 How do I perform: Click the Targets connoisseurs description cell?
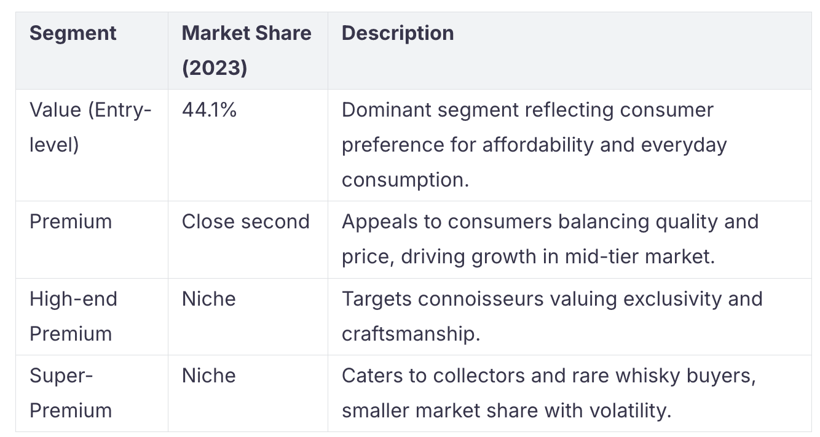point(569,316)
